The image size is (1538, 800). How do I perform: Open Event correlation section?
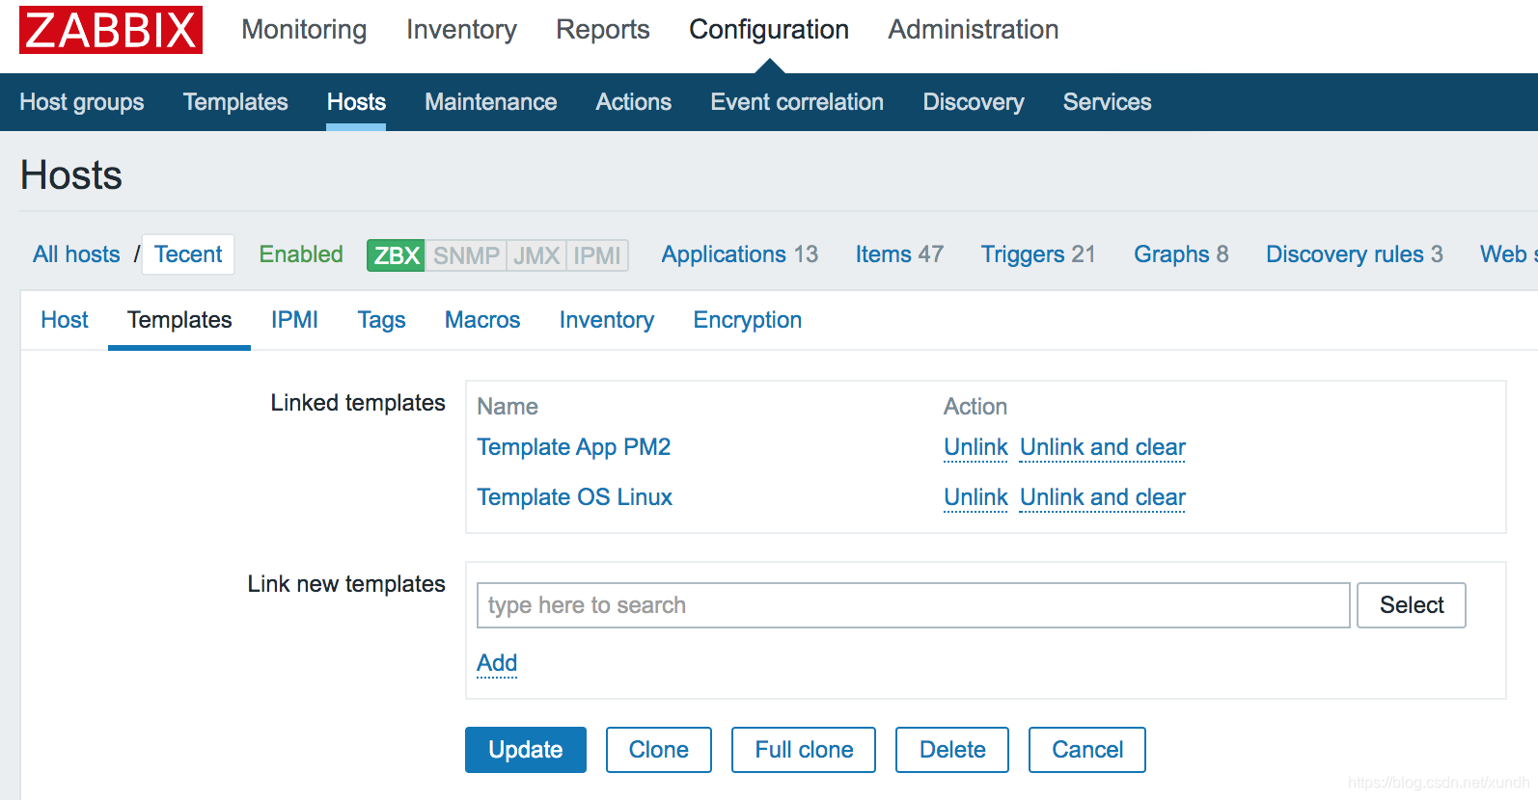(797, 102)
